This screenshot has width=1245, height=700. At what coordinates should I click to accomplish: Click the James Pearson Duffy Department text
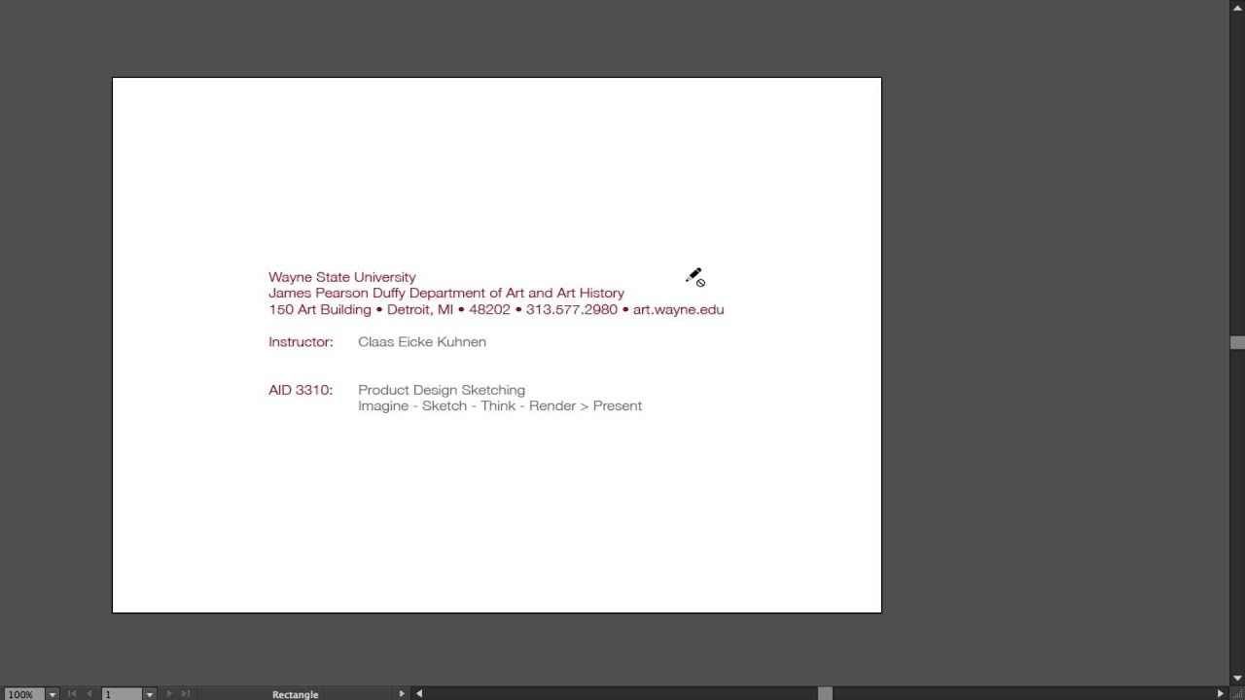click(446, 293)
